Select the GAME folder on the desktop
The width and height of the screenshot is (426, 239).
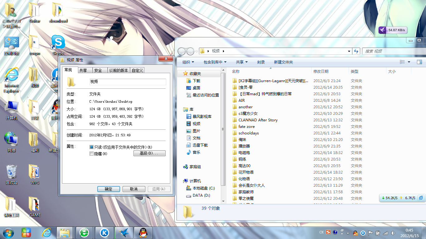[x=35, y=207]
